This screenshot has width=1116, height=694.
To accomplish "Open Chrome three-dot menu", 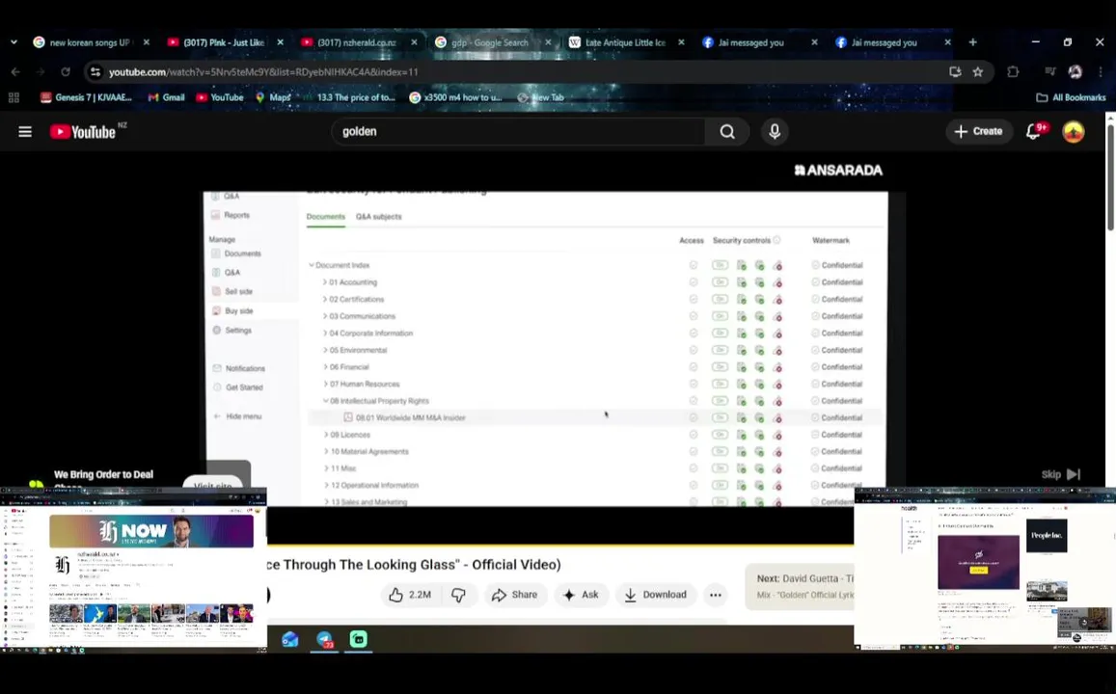I will click(1101, 72).
